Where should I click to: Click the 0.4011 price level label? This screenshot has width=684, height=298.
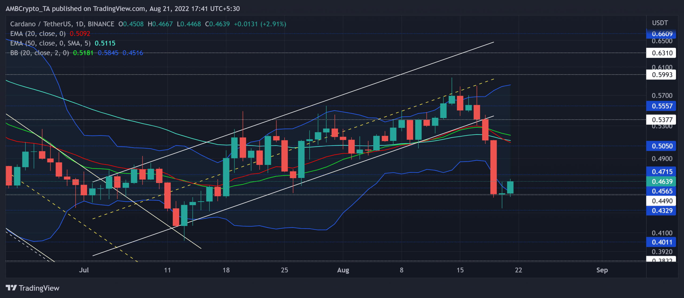(x=661, y=242)
